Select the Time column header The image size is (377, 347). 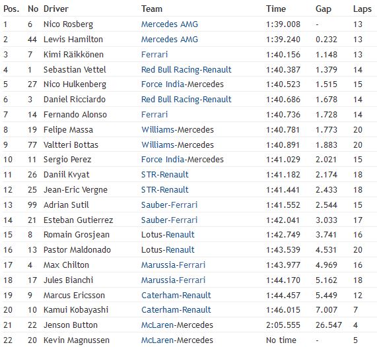pos(276,9)
